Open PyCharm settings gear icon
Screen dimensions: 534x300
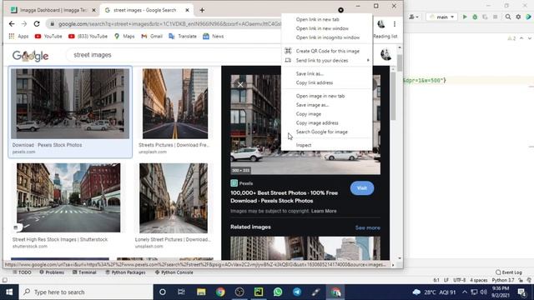click(x=518, y=17)
